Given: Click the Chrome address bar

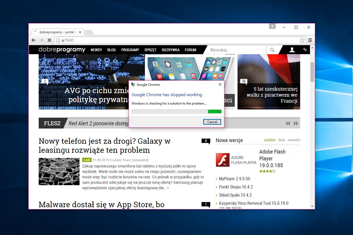Looking at the screenshot, I should point(180,40).
